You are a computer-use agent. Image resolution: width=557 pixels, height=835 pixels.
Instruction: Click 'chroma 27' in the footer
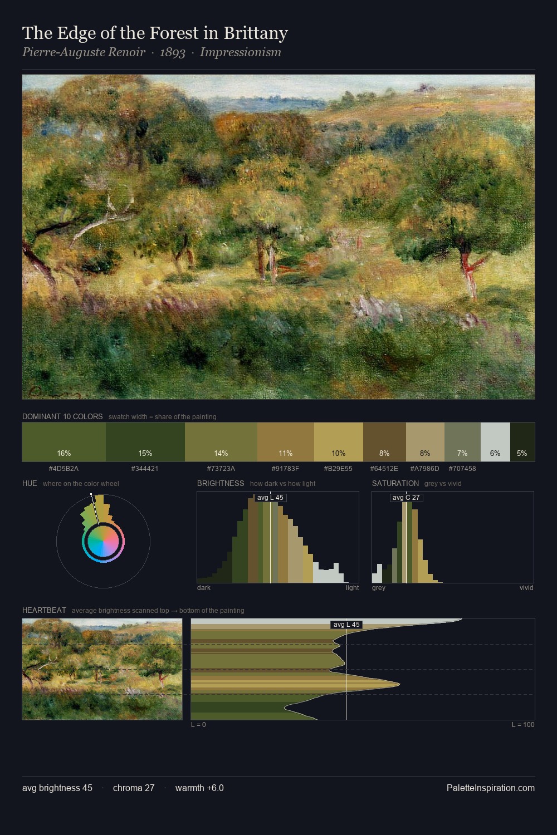coord(134,788)
